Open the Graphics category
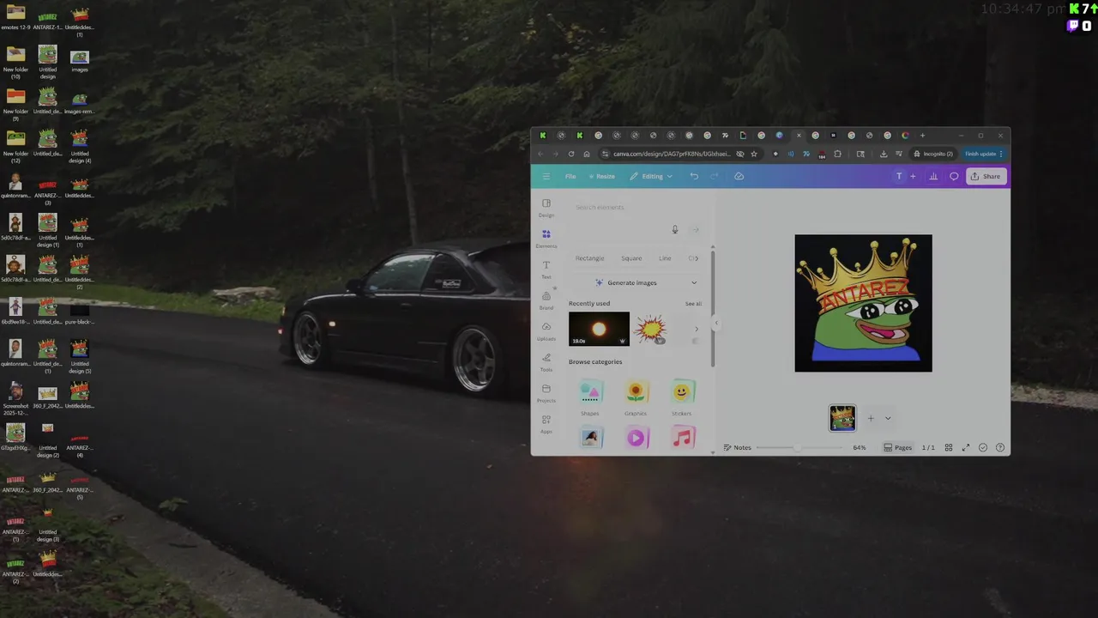This screenshot has width=1098, height=618. coord(636,399)
